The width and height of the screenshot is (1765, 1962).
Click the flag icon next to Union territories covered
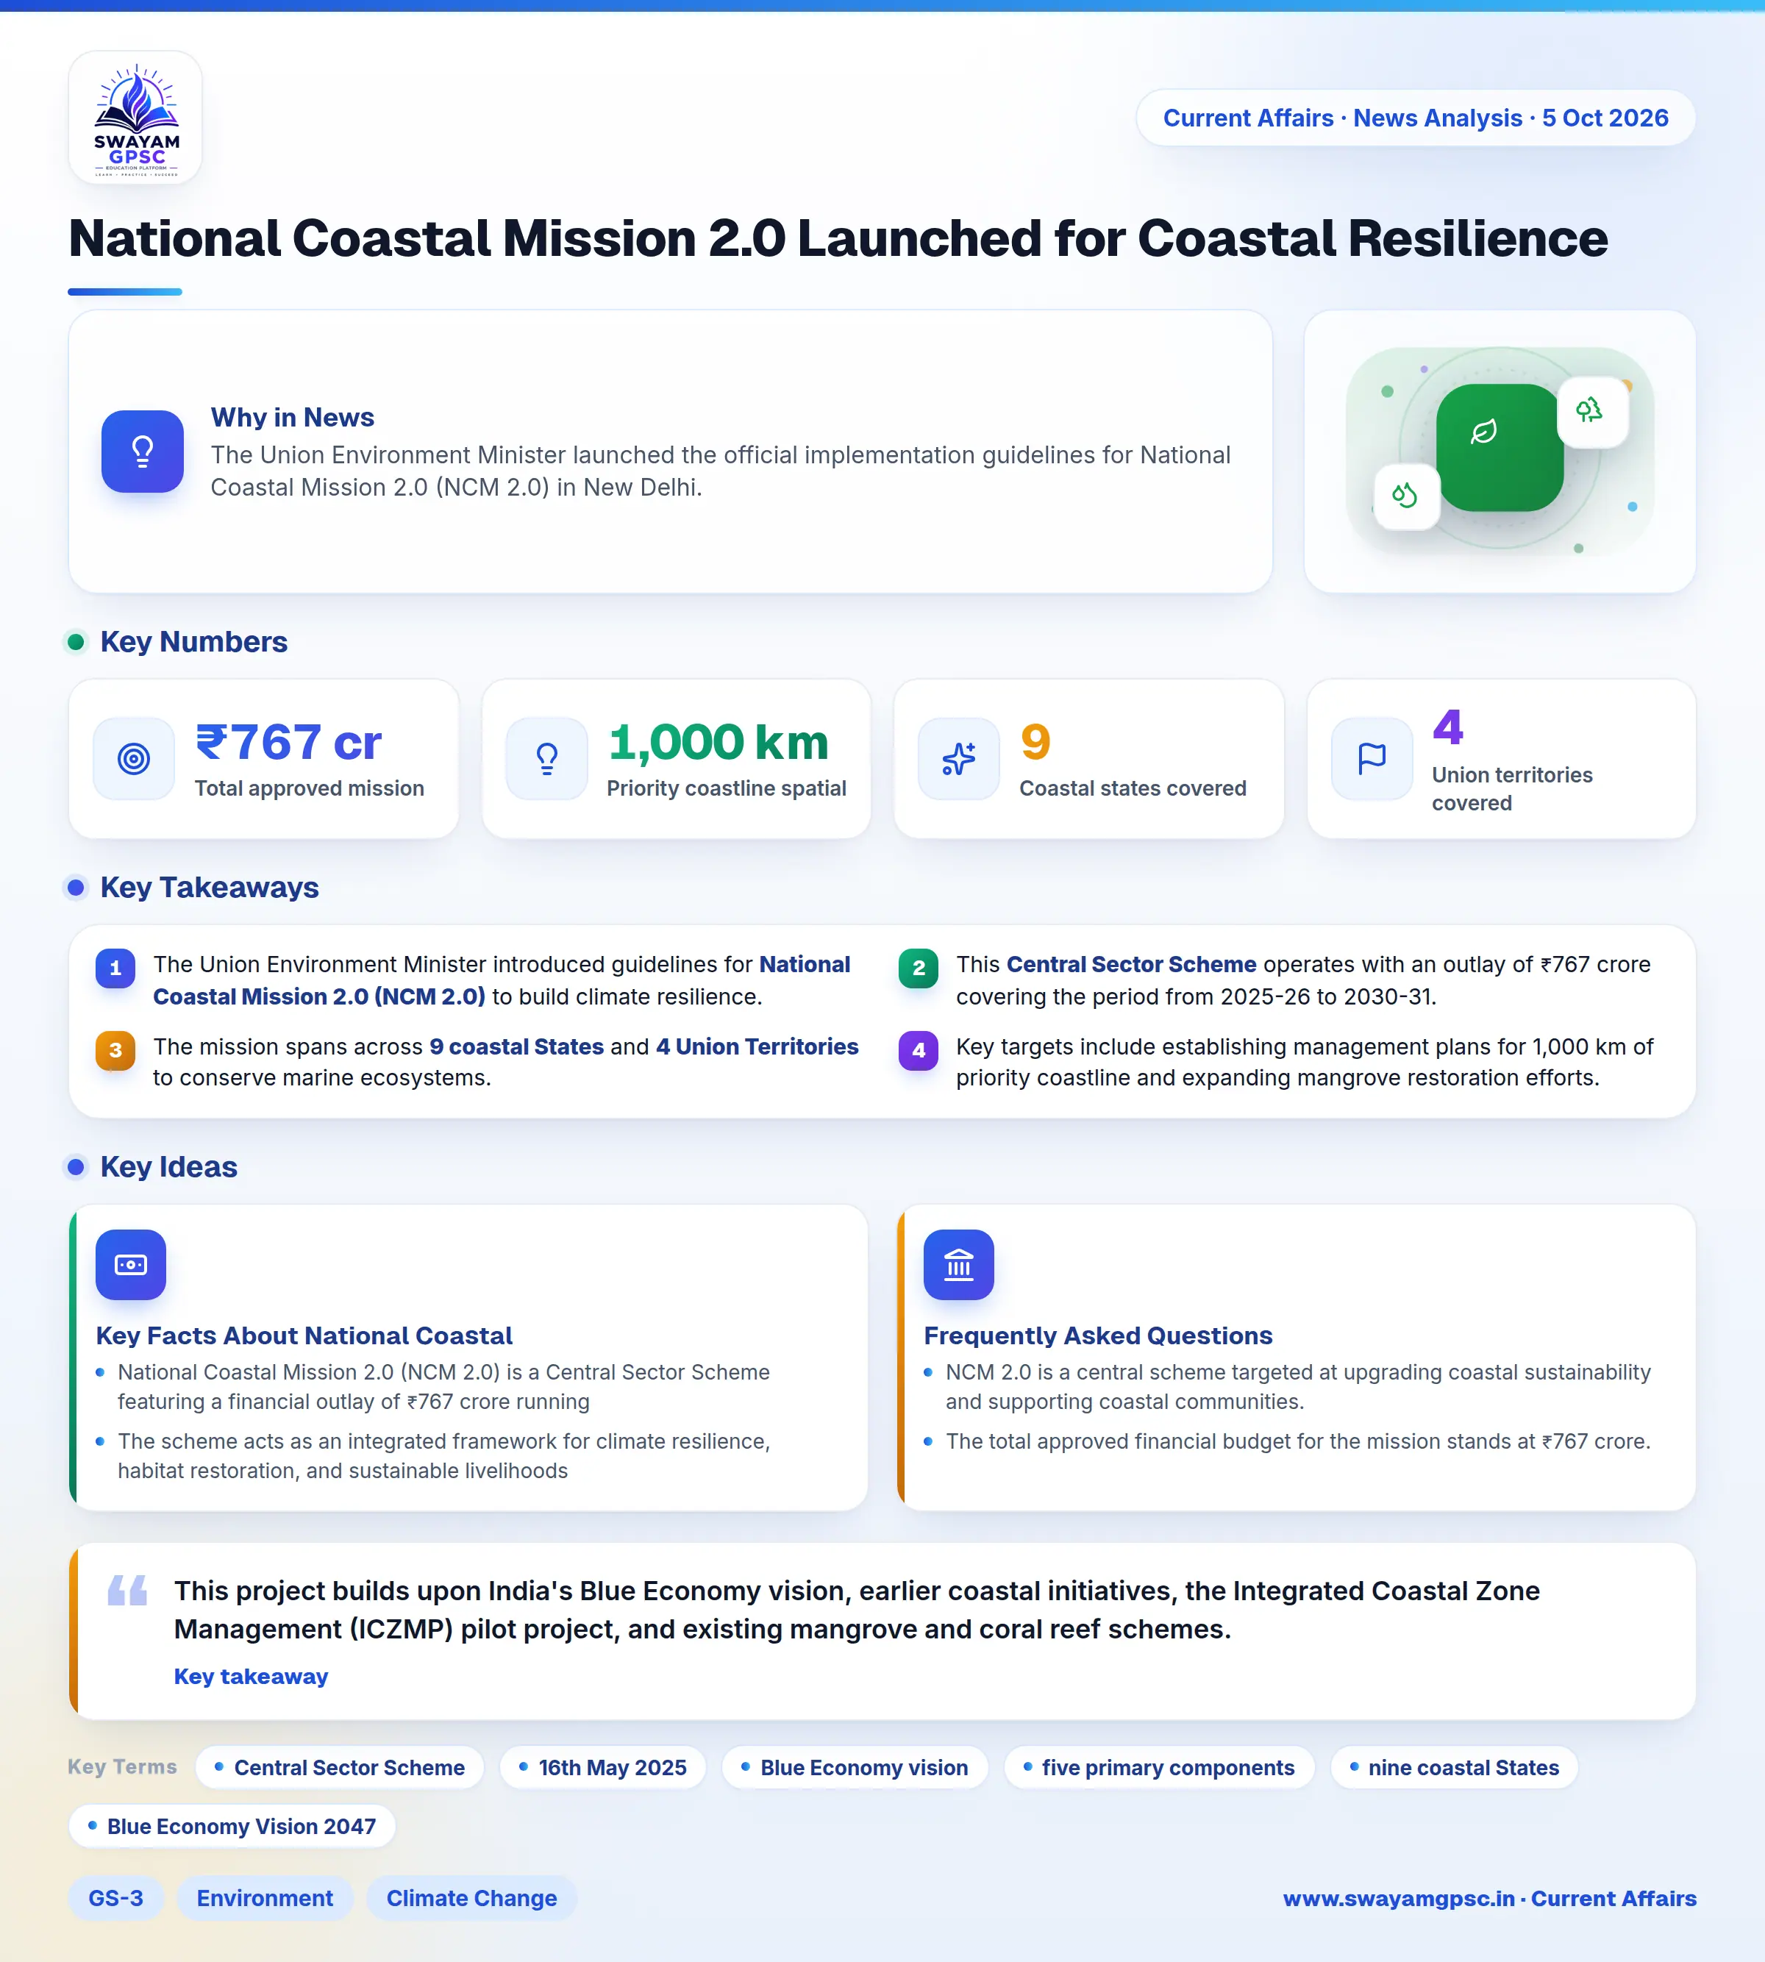1372,758
